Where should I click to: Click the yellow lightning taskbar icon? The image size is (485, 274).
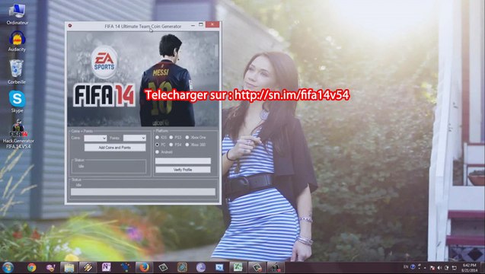(88, 267)
